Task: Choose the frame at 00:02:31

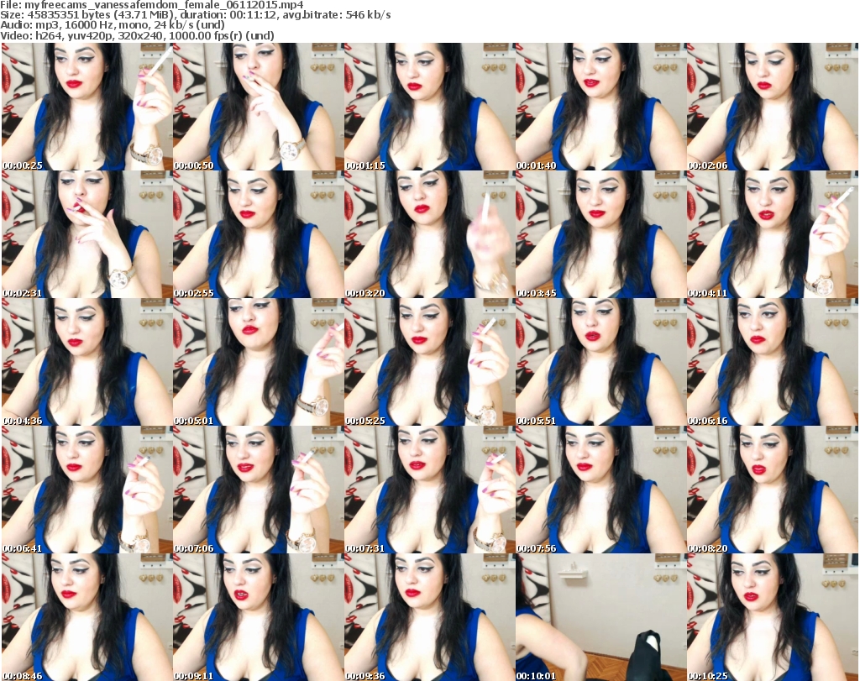Action: pyautogui.click(x=87, y=234)
